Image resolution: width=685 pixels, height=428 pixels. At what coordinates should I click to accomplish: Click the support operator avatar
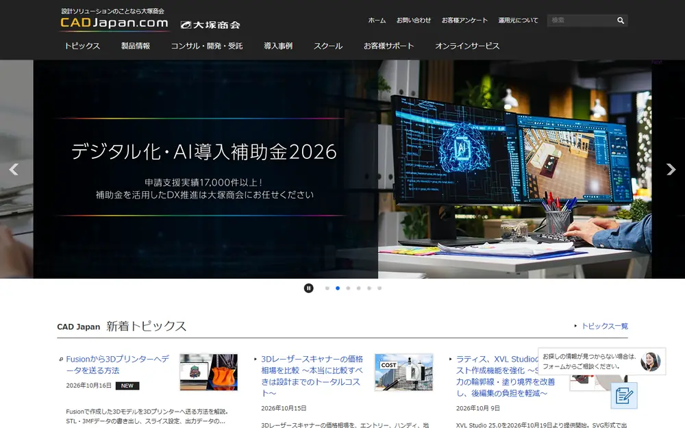pyautogui.click(x=650, y=362)
